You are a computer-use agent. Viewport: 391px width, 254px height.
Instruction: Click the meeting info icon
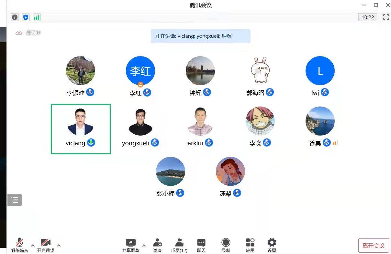coord(15,17)
